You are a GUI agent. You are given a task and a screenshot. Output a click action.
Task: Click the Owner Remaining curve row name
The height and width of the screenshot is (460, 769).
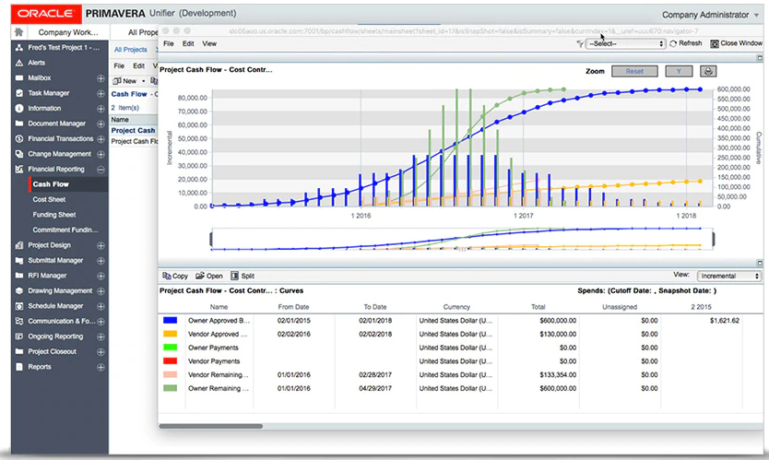click(219, 388)
